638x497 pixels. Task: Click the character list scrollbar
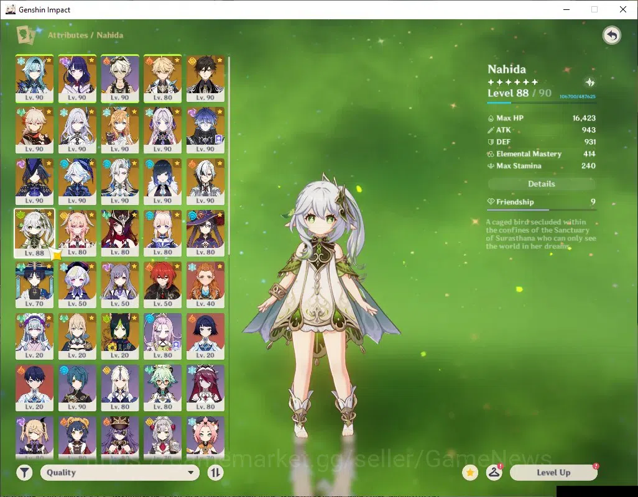click(x=229, y=155)
